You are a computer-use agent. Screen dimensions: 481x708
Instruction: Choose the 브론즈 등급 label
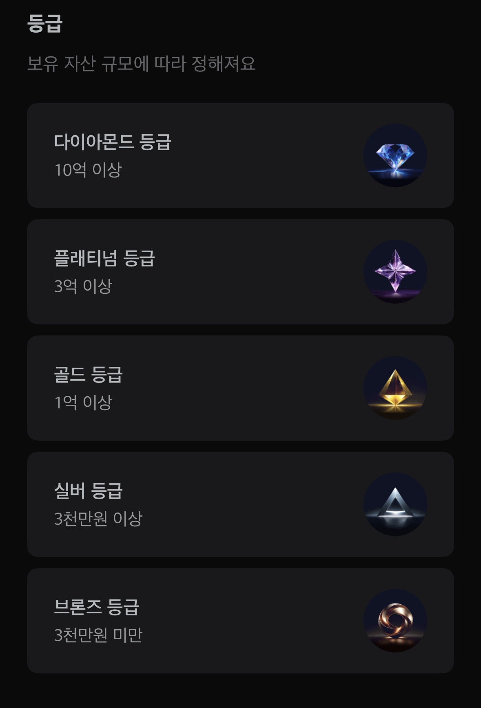tap(96, 607)
